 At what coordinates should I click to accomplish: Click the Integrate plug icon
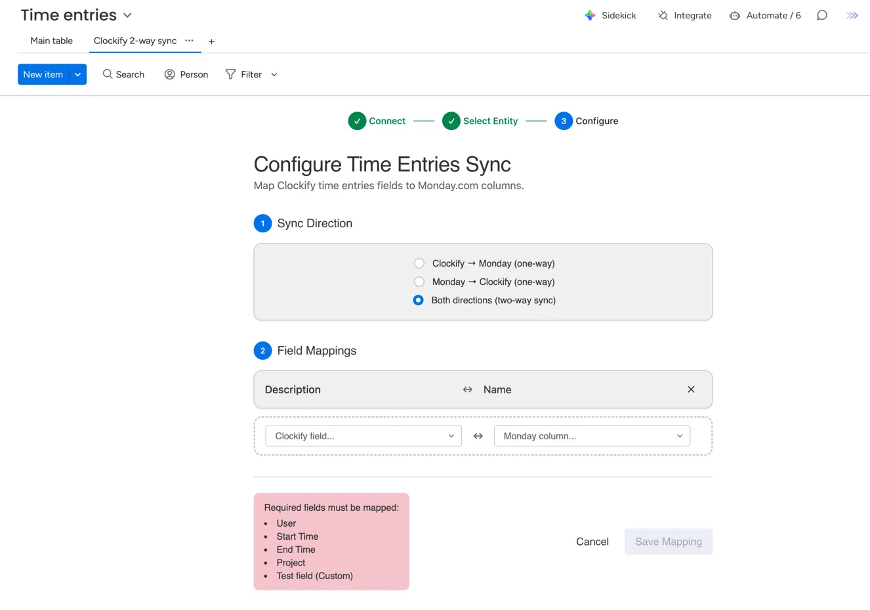663,16
